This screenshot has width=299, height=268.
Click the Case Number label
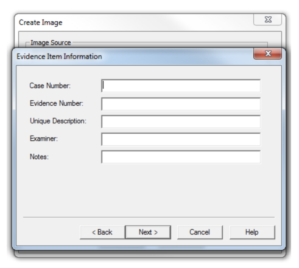point(50,86)
